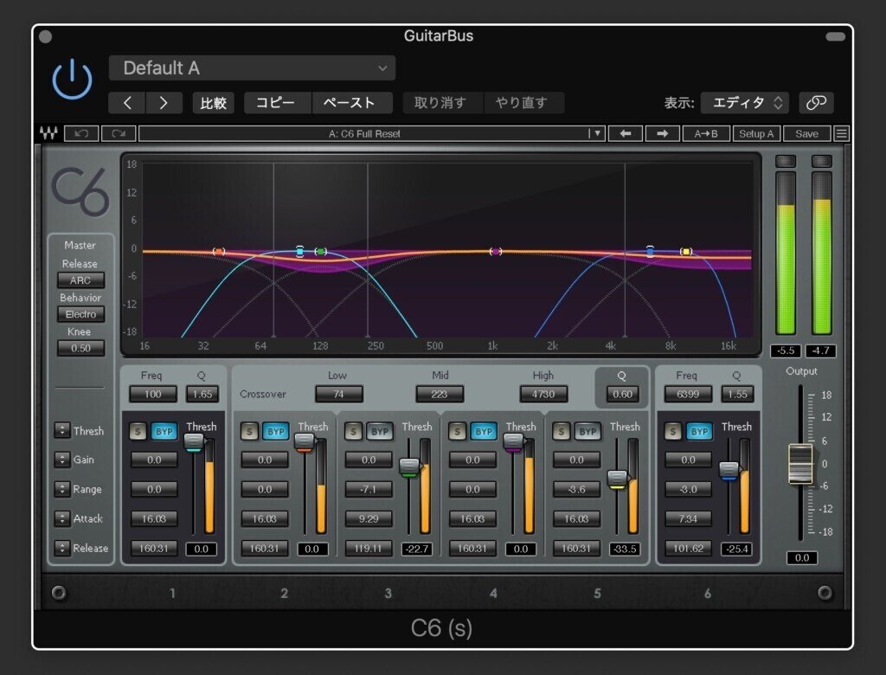Select the green band marker on graph

(320, 252)
